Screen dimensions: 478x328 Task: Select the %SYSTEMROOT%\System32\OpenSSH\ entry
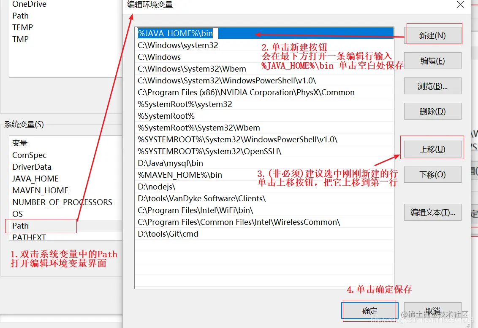264,152
